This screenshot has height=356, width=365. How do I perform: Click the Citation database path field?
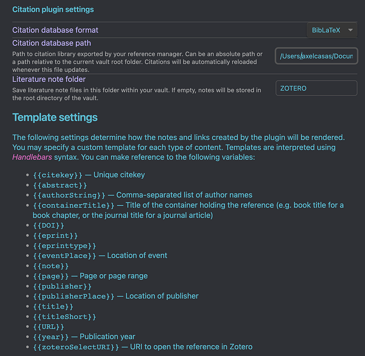click(316, 56)
